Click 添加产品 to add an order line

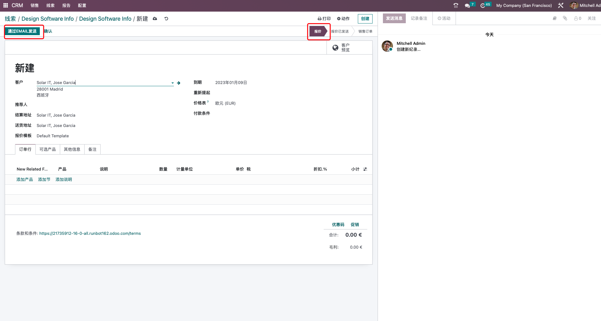click(x=24, y=179)
